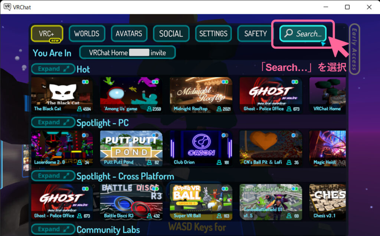Click platform dot on Club Orion
This screenshot has width=380, height=236.
[x=225, y=135]
